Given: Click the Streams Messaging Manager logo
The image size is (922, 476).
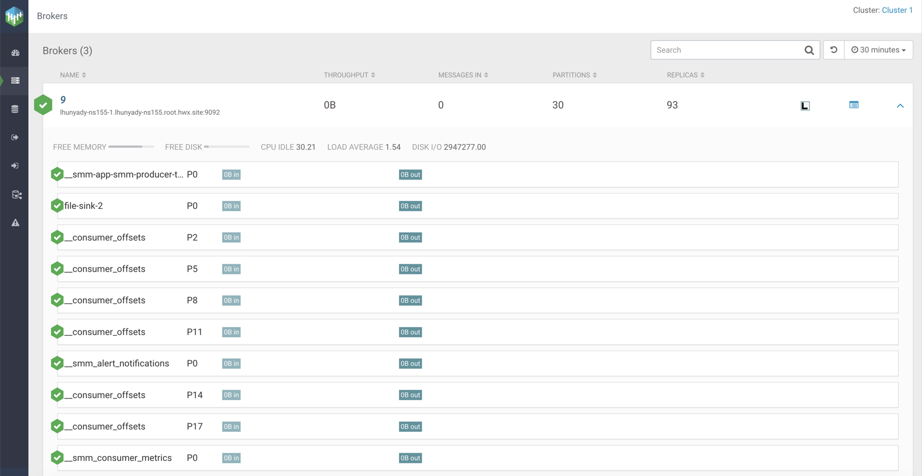Looking at the screenshot, I should click(x=14, y=16).
